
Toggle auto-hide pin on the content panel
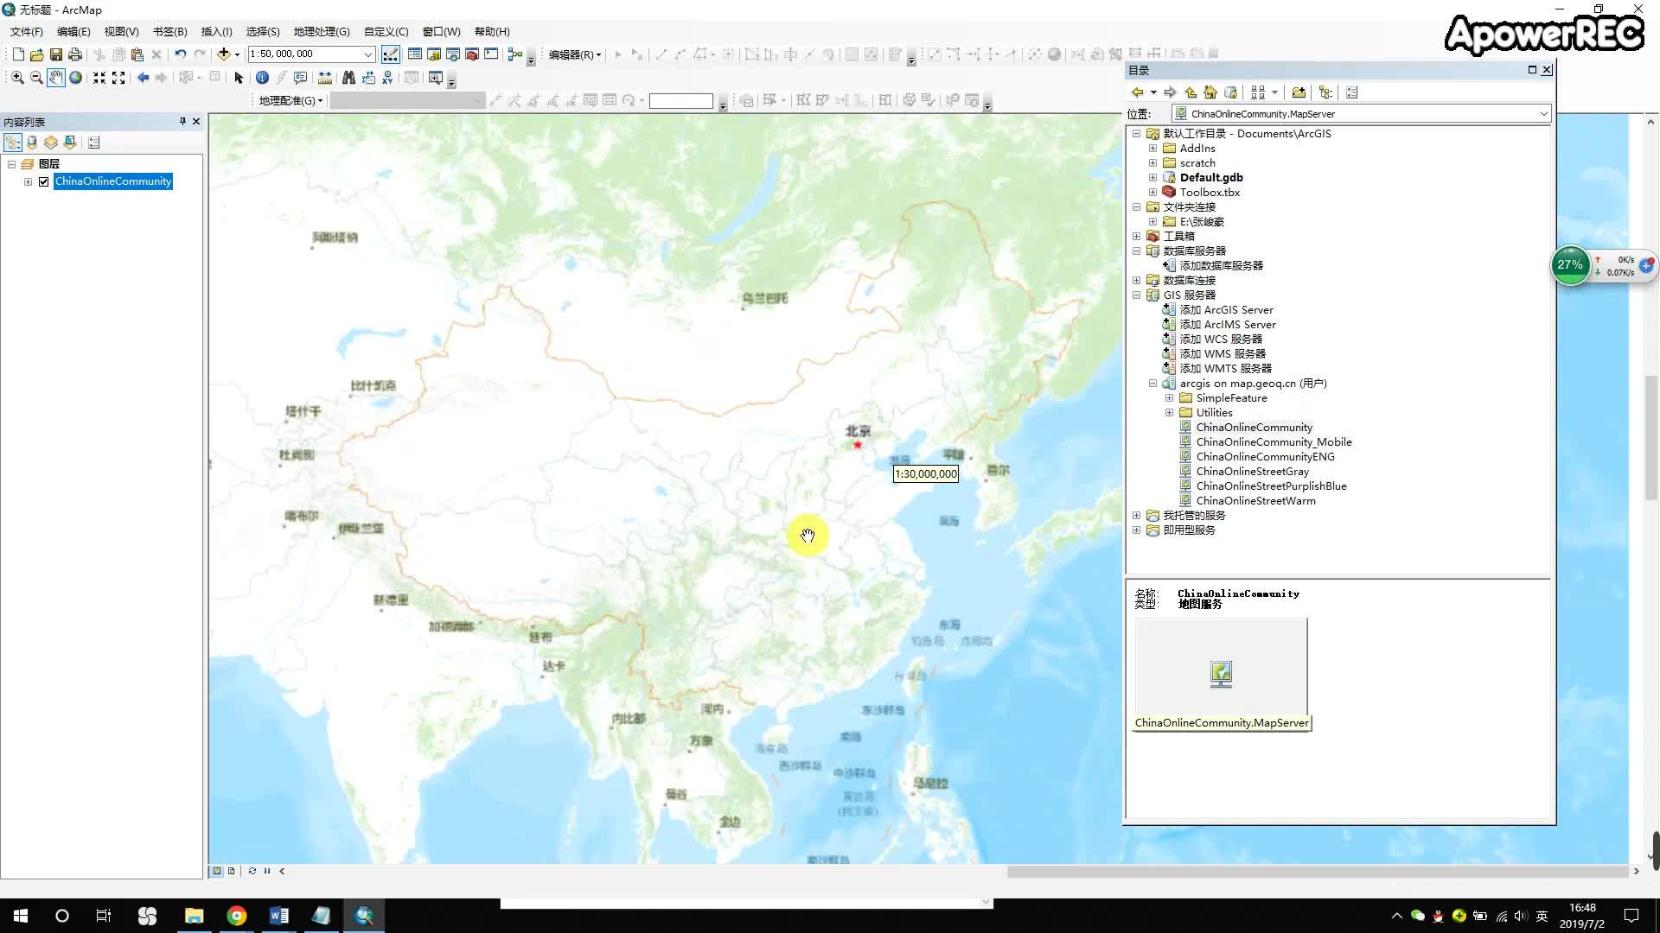[x=182, y=121]
